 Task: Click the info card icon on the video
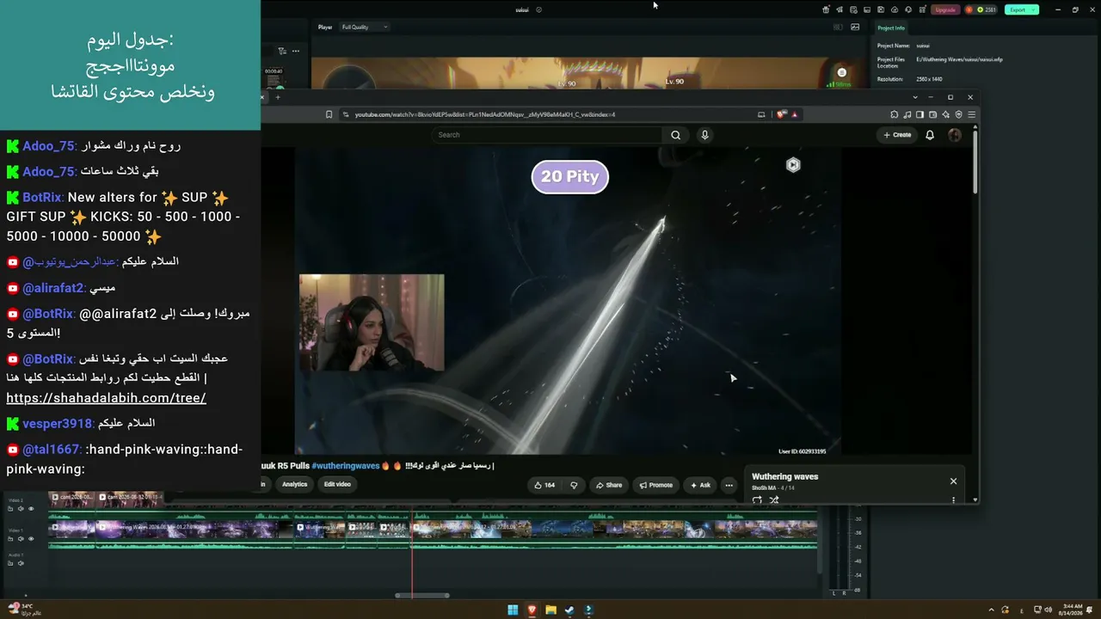(x=793, y=165)
